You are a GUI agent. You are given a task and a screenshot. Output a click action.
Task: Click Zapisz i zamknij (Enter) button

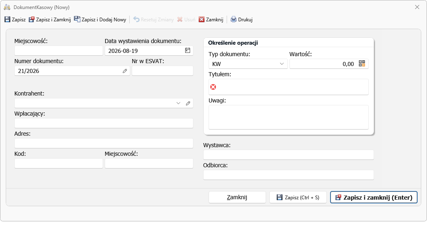pyautogui.click(x=374, y=197)
